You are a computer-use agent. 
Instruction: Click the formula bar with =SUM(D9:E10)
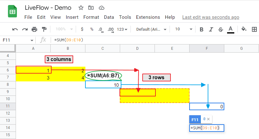155,40
